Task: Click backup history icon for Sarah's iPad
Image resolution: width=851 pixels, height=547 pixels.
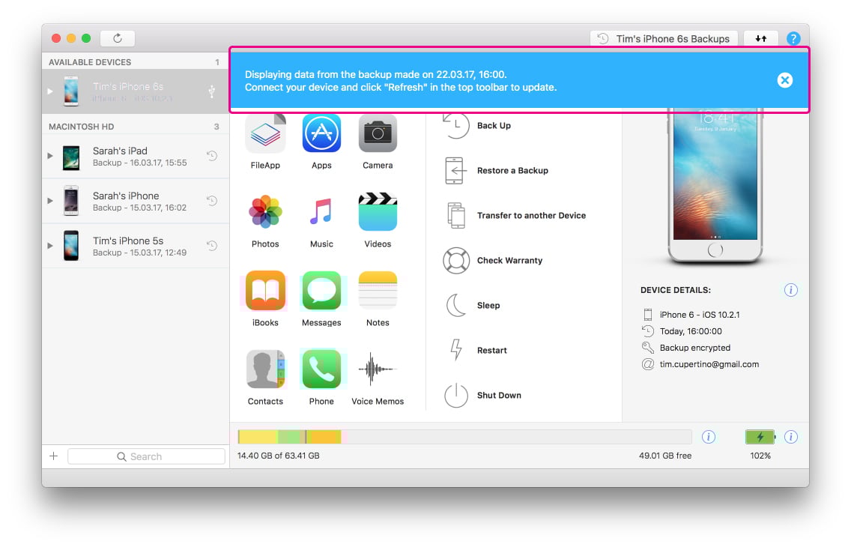Action: (212, 156)
